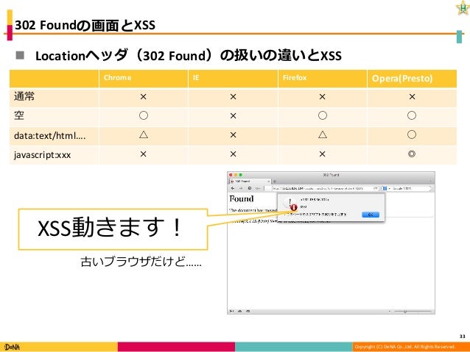Click the Opera(Presto) column header
The height and width of the screenshot is (352, 470).
pyautogui.click(x=412, y=79)
